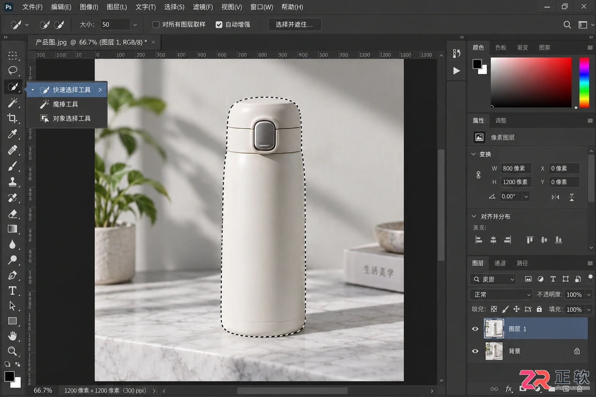This screenshot has height=397, width=596.
Task: Collapse the 对齐并分布 section
Action: (474, 216)
